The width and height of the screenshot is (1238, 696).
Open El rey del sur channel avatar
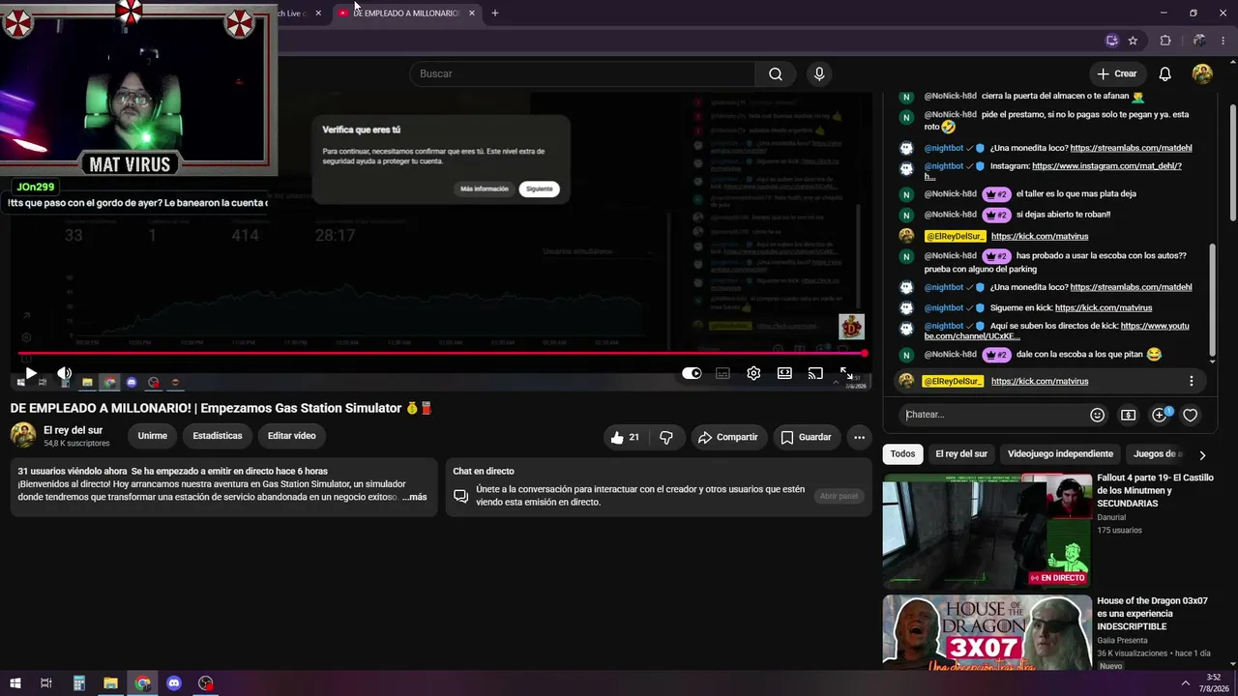click(x=23, y=435)
